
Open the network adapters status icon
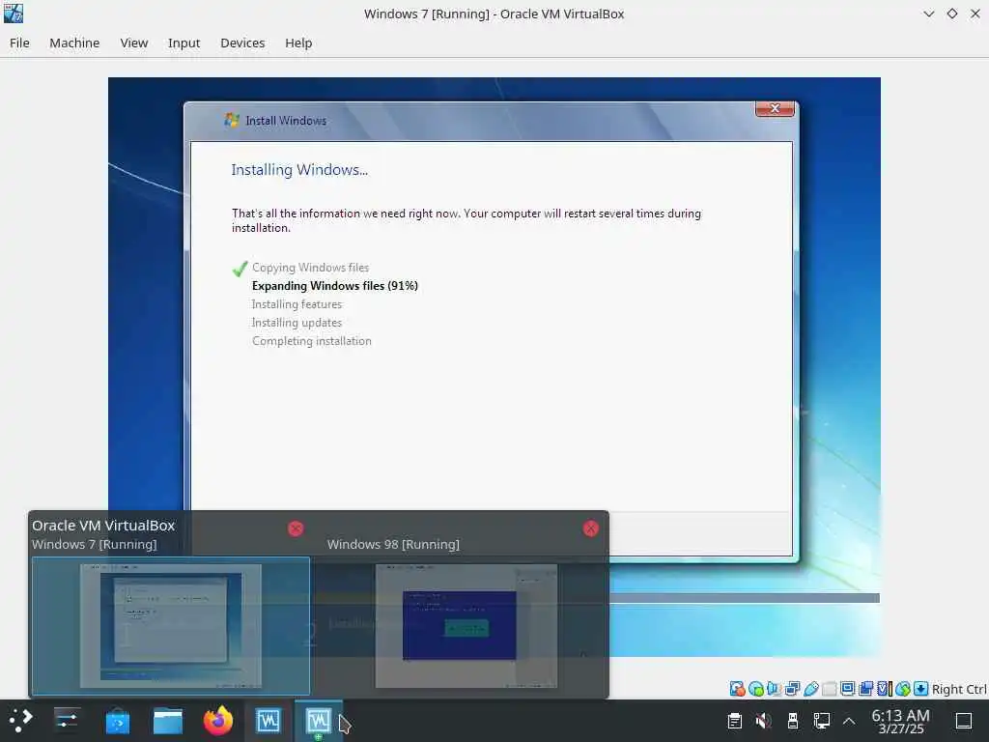tap(792, 689)
